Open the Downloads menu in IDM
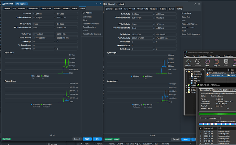 (x=202, y=56)
